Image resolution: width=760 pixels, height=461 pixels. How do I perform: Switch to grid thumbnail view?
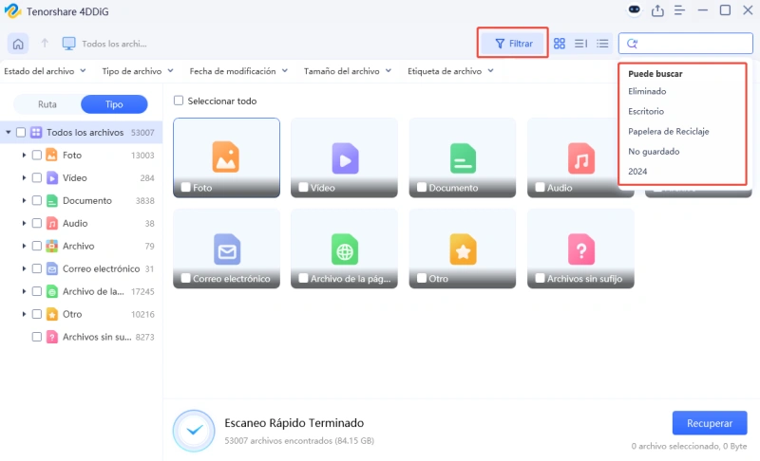560,44
